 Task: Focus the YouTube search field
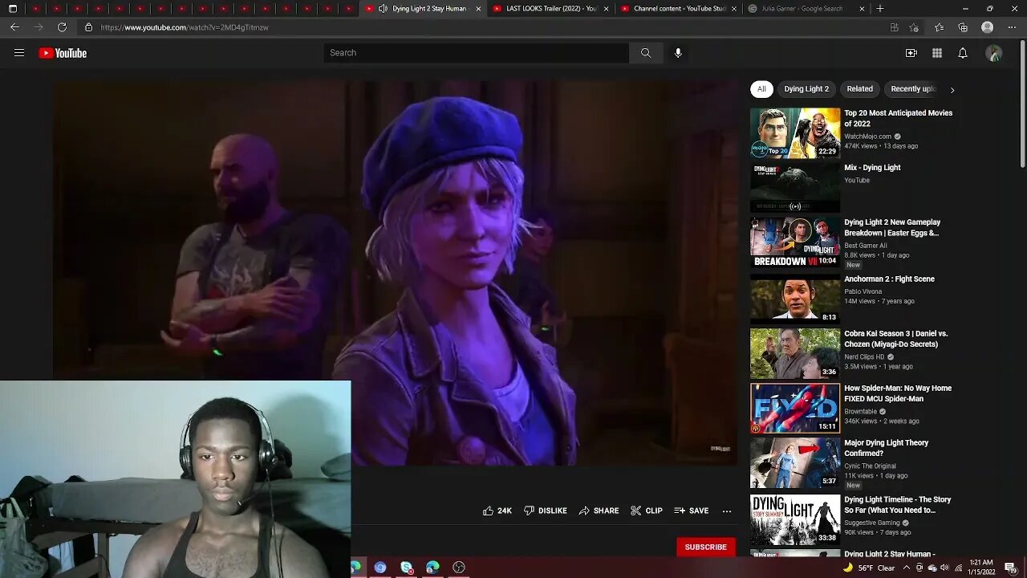pos(477,53)
